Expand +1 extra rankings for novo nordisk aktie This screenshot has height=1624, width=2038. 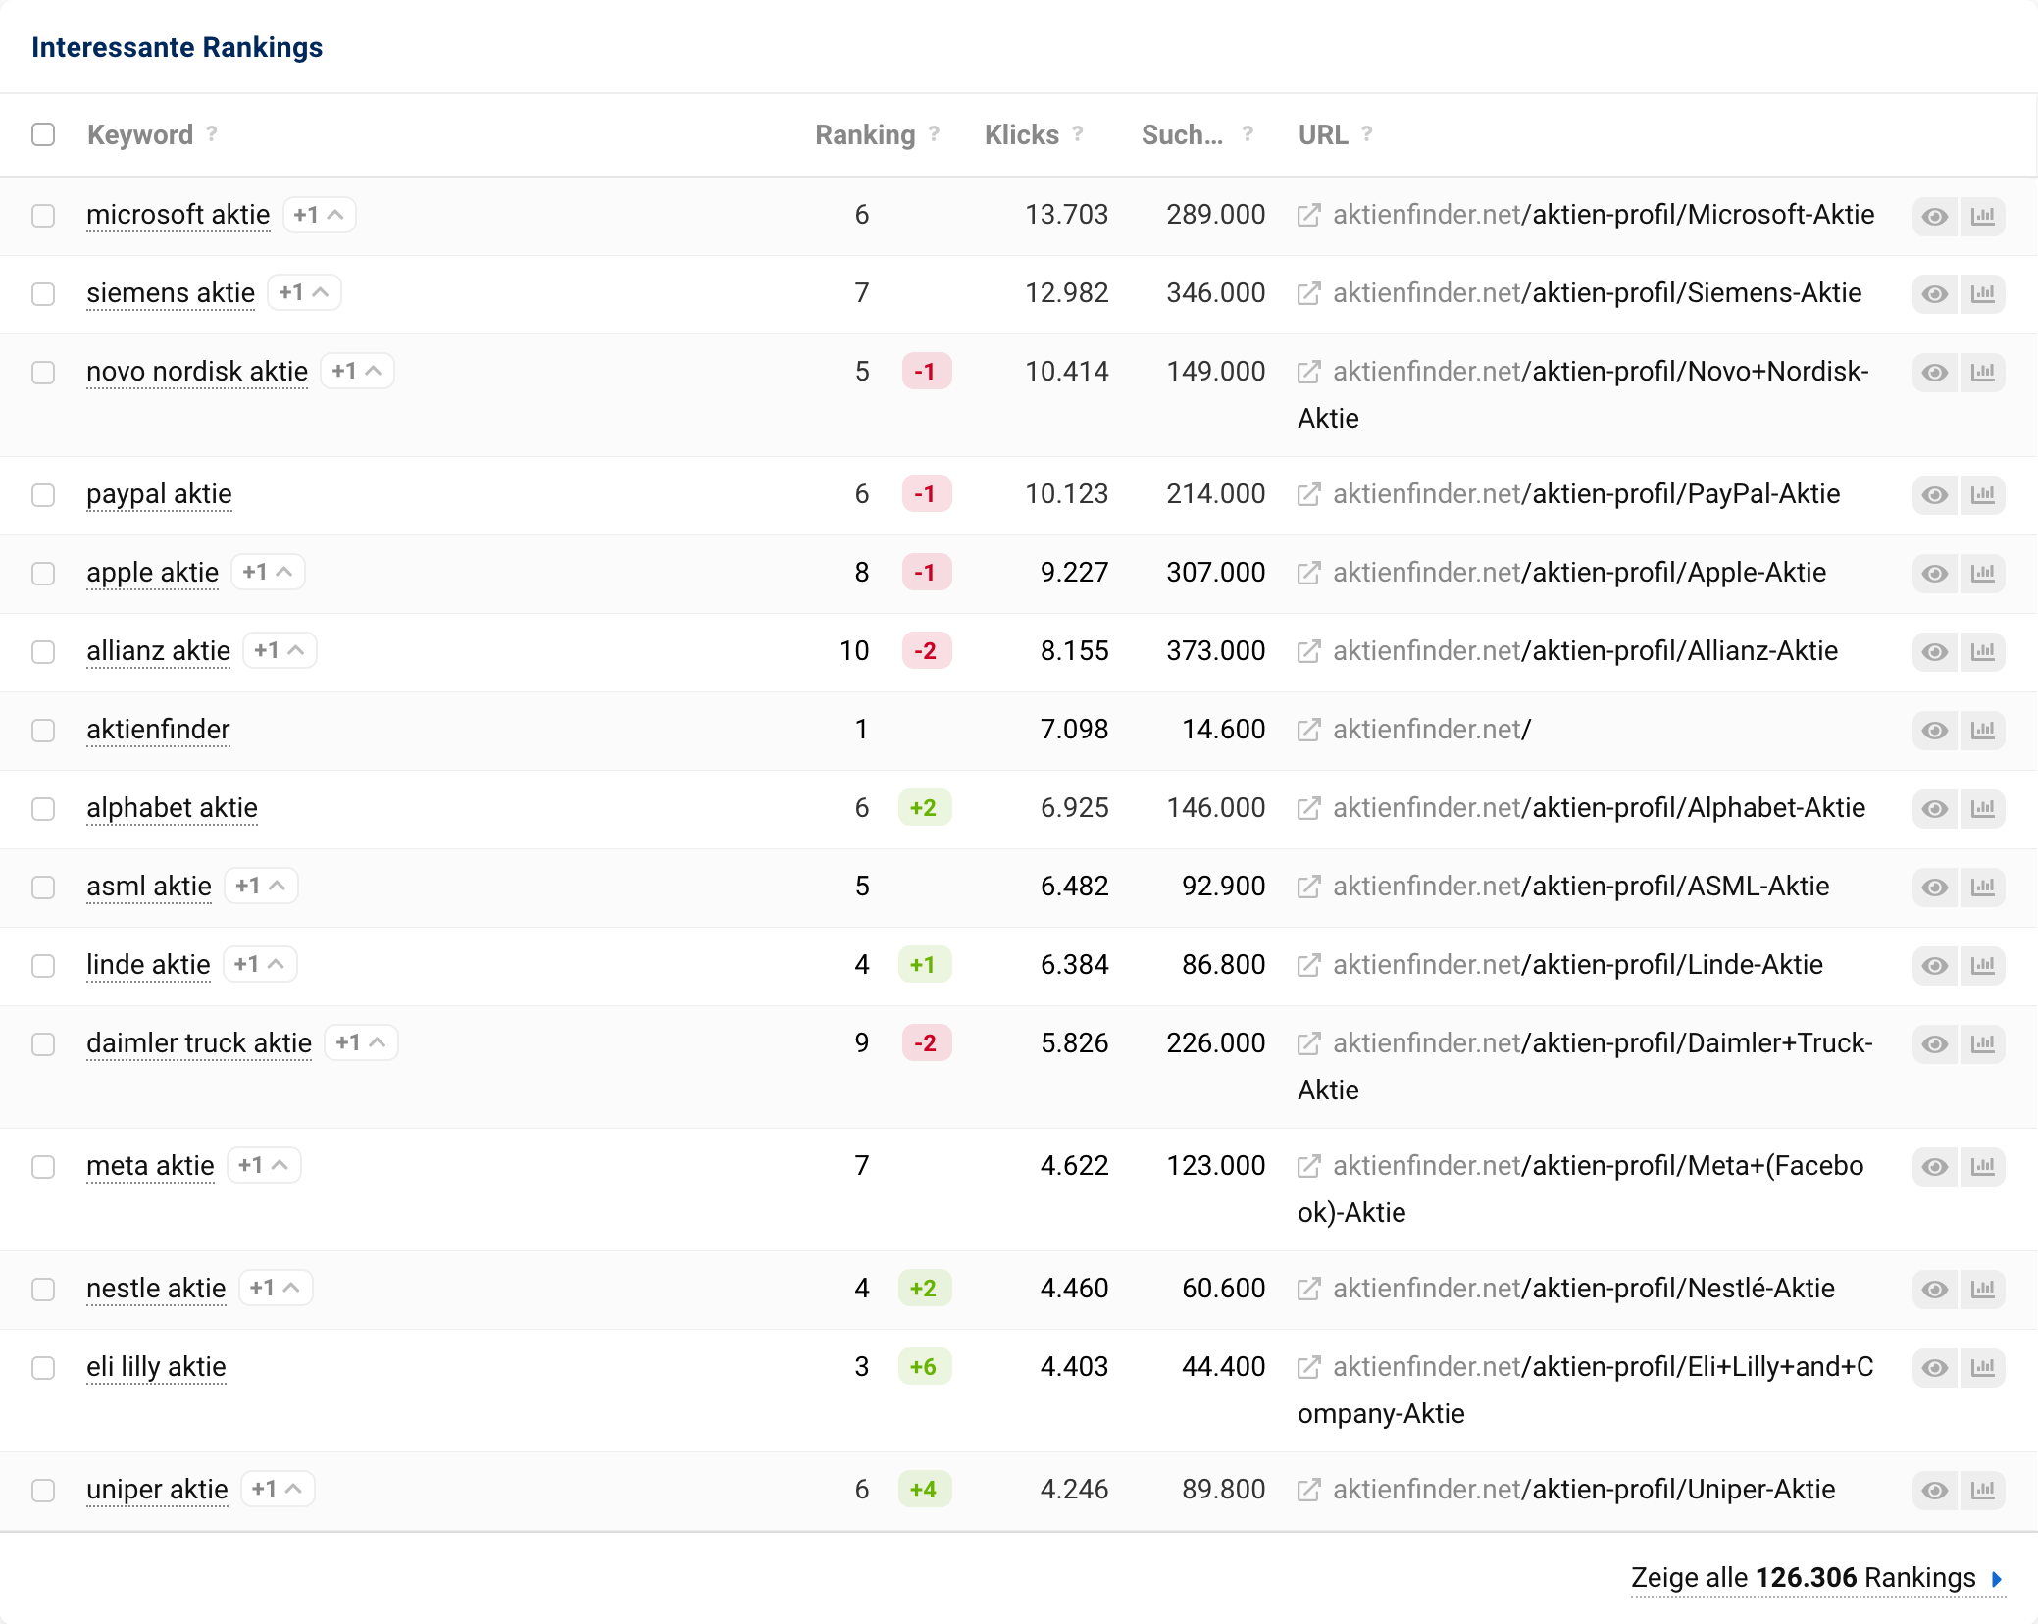pos(357,371)
